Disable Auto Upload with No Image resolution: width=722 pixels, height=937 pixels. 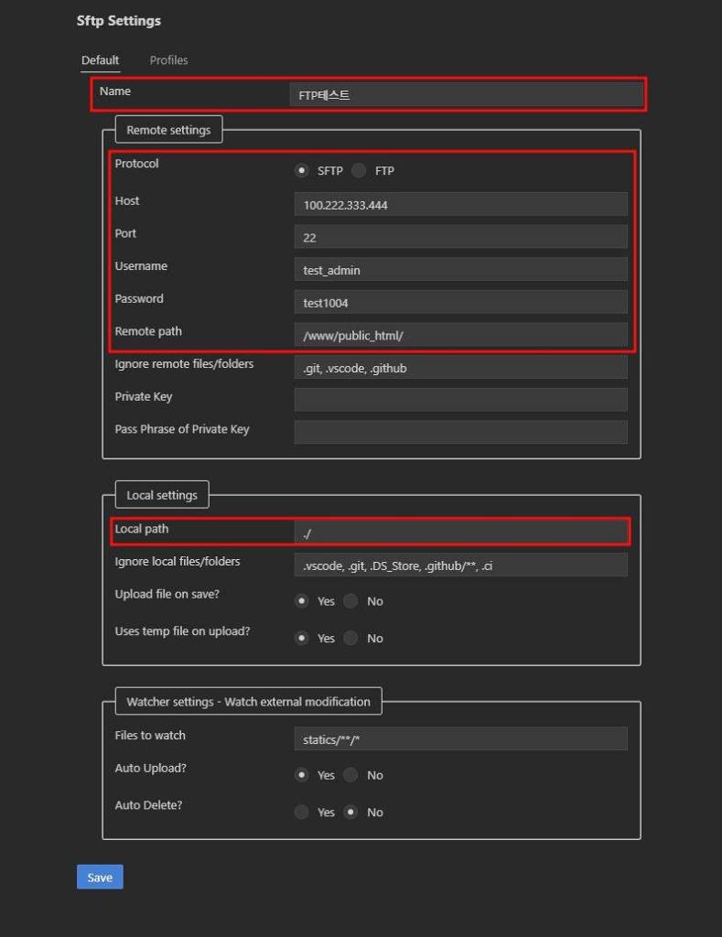click(350, 775)
